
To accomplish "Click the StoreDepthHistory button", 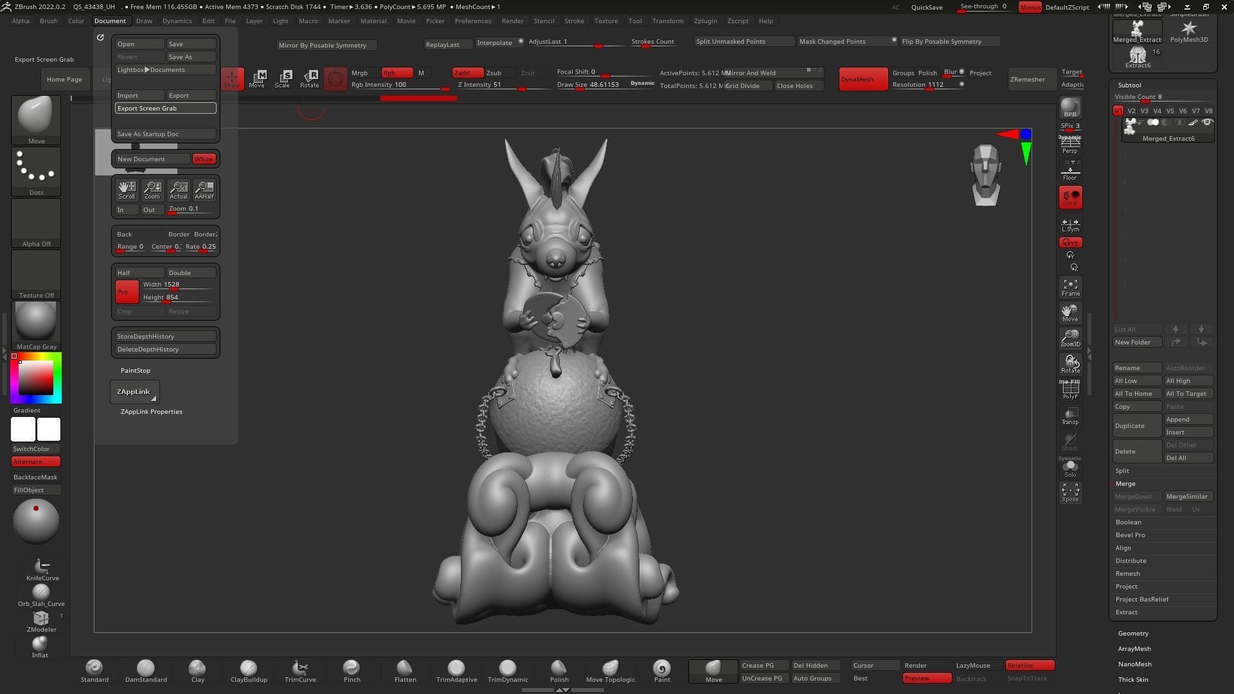I will click(166, 336).
